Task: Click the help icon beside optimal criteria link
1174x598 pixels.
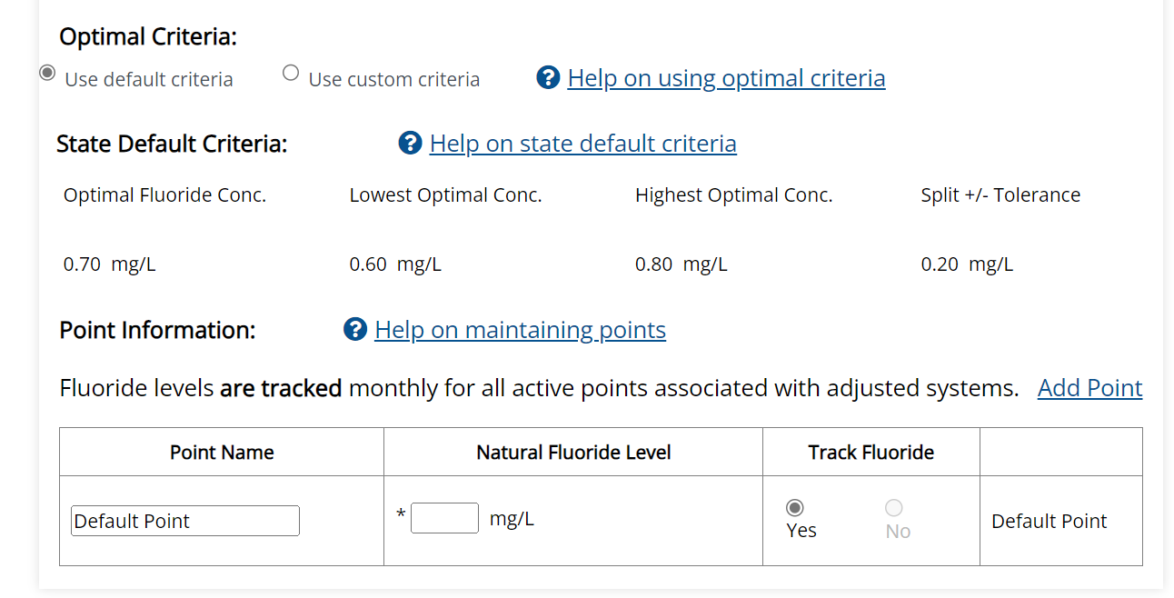Action: coord(548,78)
